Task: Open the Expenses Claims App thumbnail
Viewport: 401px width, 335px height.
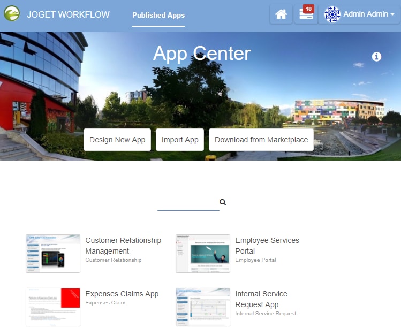Action: (x=53, y=307)
